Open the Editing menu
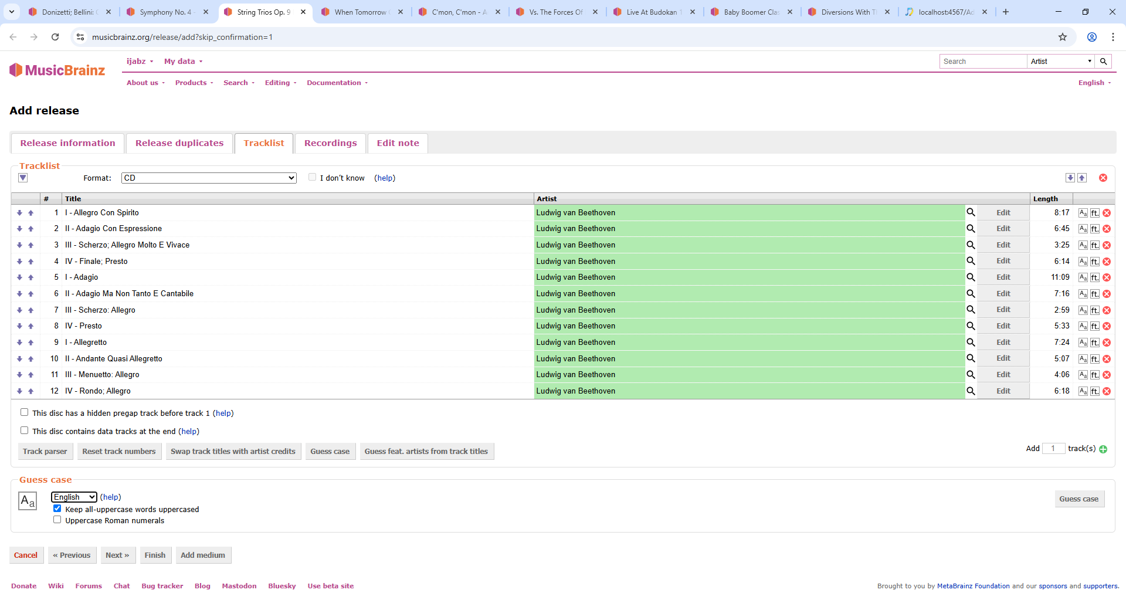The height and width of the screenshot is (610, 1126). point(280,83)
